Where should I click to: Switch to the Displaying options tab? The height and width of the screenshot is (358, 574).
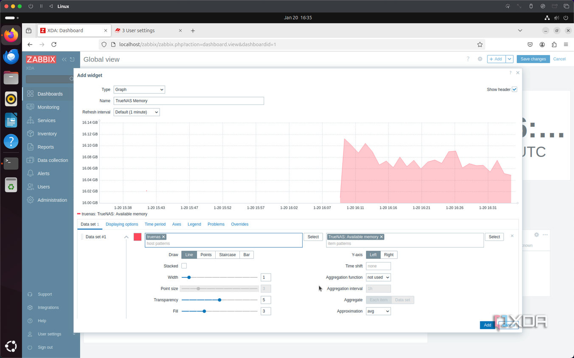pyautogui.click(x=122, y=224)
